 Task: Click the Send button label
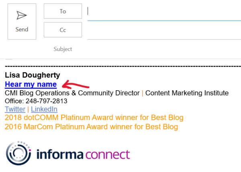[22, 29]
